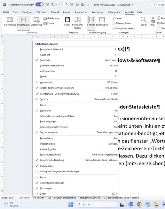Toggle Barrierefreiheitsprüfung menu entry
Viewport: 165px width, 209px height.
[75, 160]
